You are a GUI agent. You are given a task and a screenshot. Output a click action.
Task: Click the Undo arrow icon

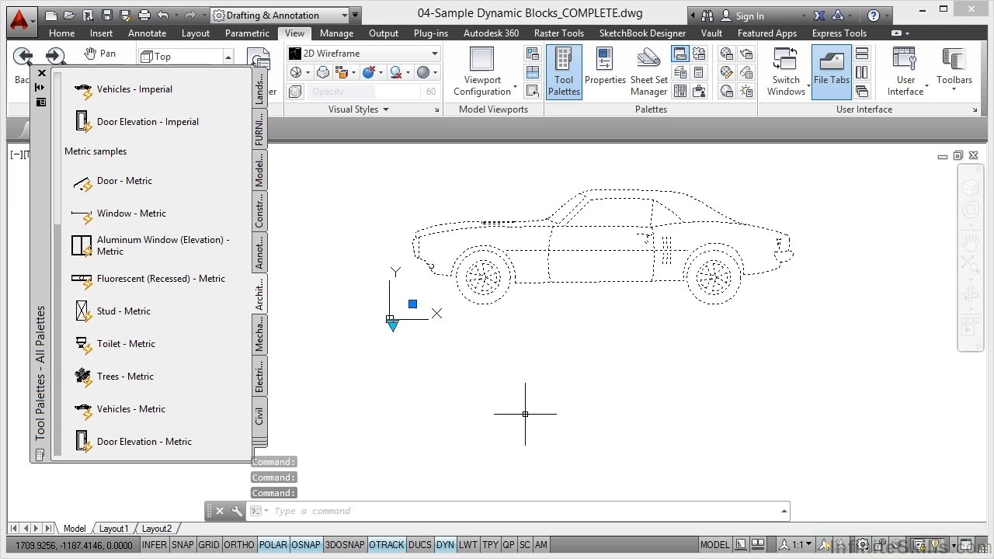162,15
